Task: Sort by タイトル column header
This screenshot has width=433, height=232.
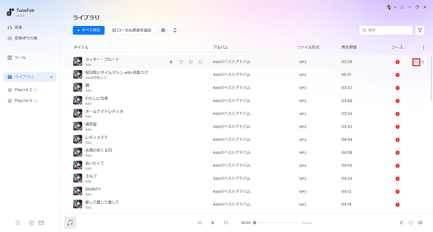Action: (x=81, y=48)
